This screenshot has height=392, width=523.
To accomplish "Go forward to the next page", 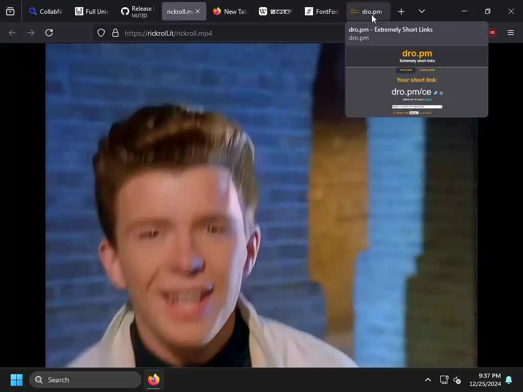I will tap(31, 33).
